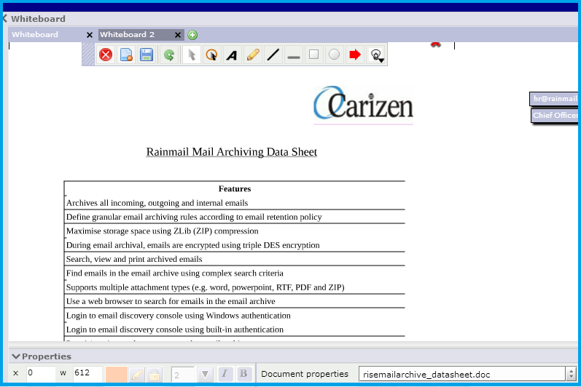The image size is (581, 387).
Task: Select the orange circle pointer tool
Action: click(x=211, y=55)
